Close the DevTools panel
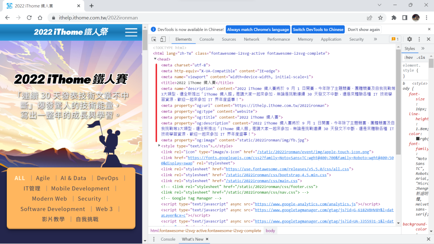The height and width of the screenshot is (244, 434). click(428, 39)
